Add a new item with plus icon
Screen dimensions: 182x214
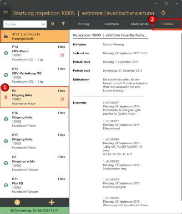click(x=51, y=202)
